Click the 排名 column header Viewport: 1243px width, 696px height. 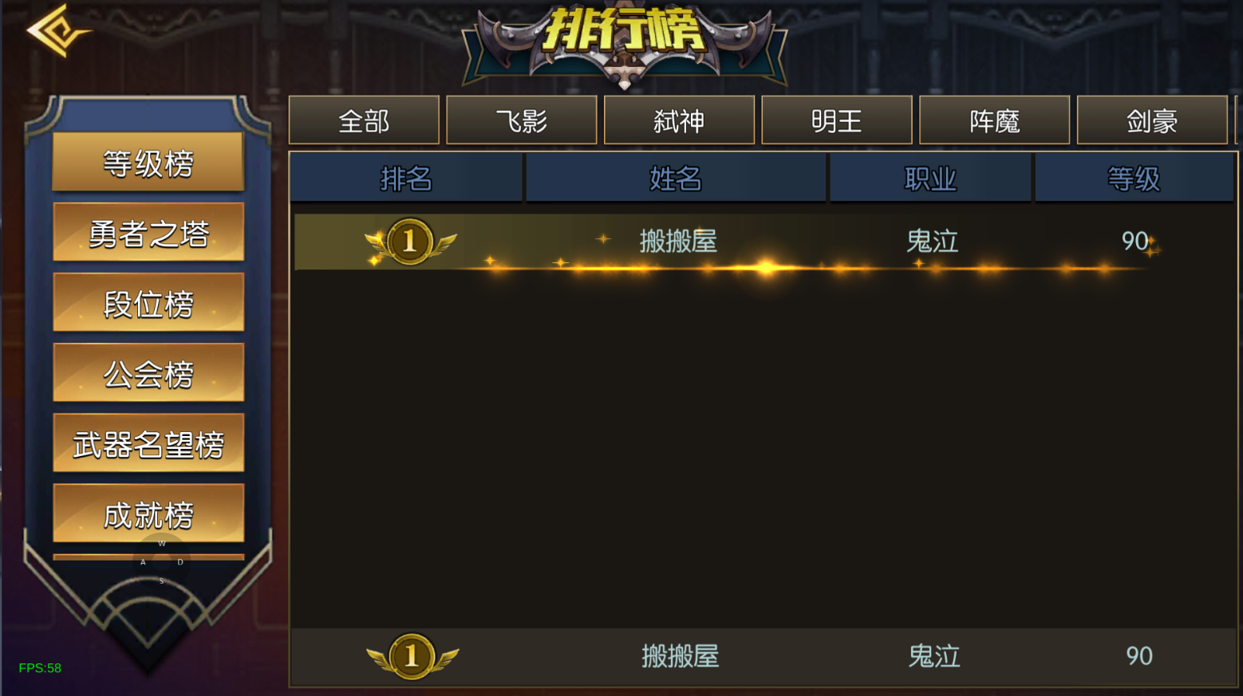tap(406, 178)
